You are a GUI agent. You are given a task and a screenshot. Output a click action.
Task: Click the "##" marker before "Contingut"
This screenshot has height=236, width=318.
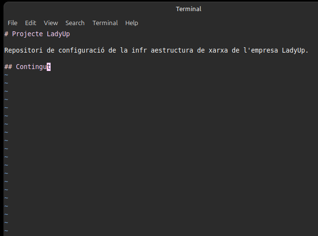tap(8, 67)
